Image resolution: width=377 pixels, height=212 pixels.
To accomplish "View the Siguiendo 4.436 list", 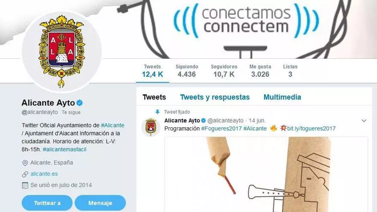I will pyautogui.click(x=187, y=71).
